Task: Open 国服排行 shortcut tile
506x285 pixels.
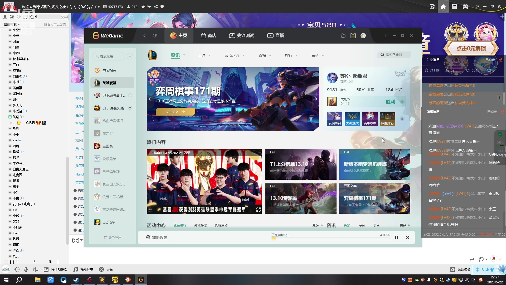Action: [x=388, y=118]
